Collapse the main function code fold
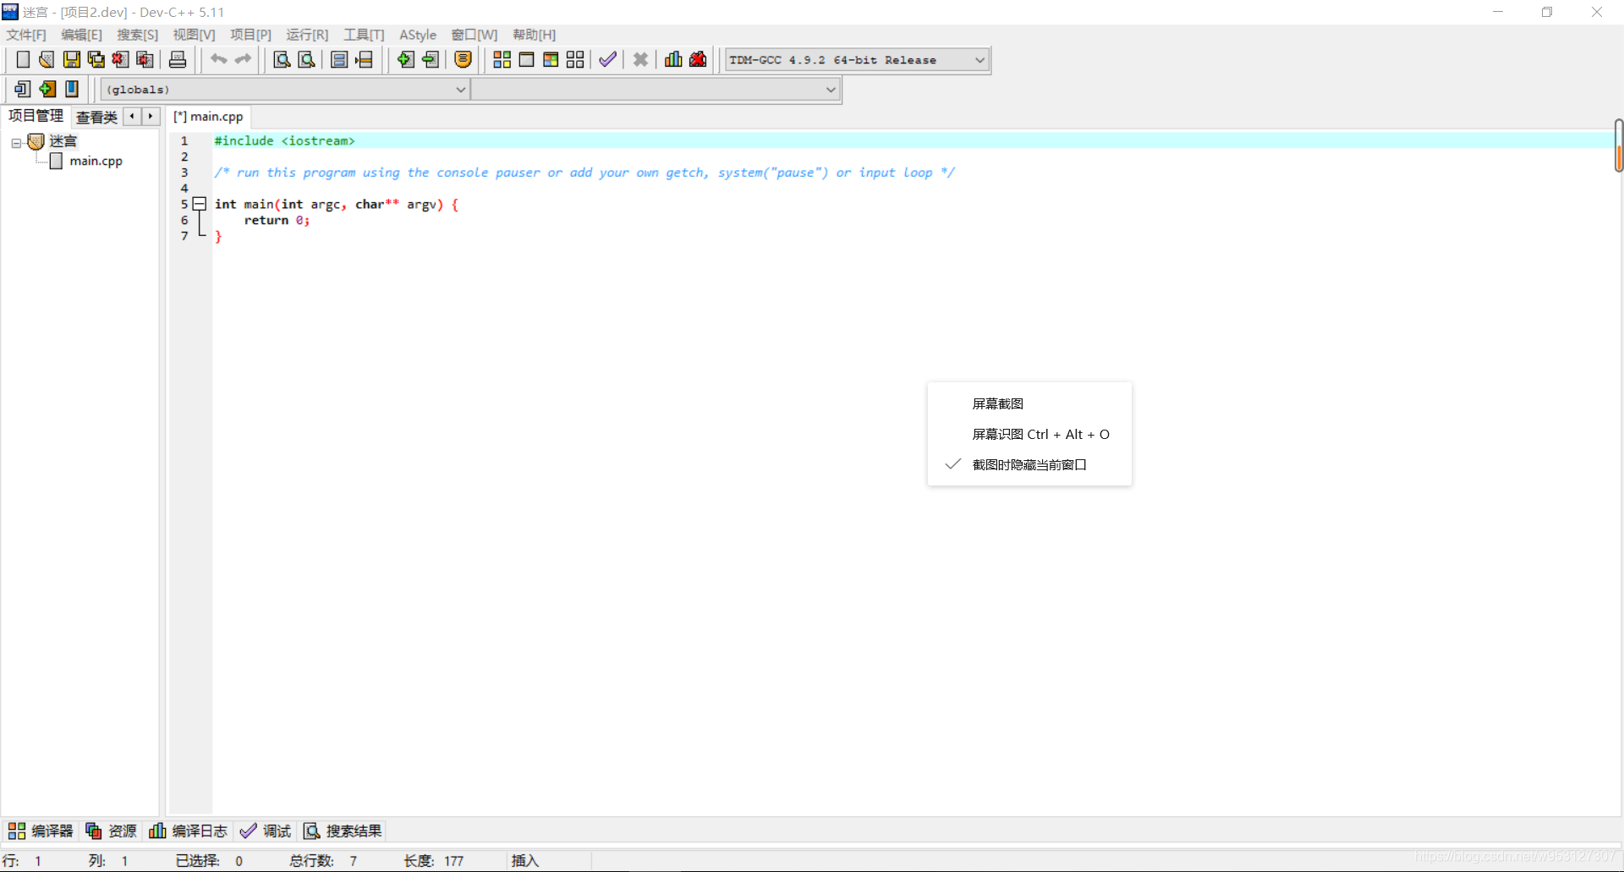This screenshot has height=872, width=1624. (x=200, y=204)
